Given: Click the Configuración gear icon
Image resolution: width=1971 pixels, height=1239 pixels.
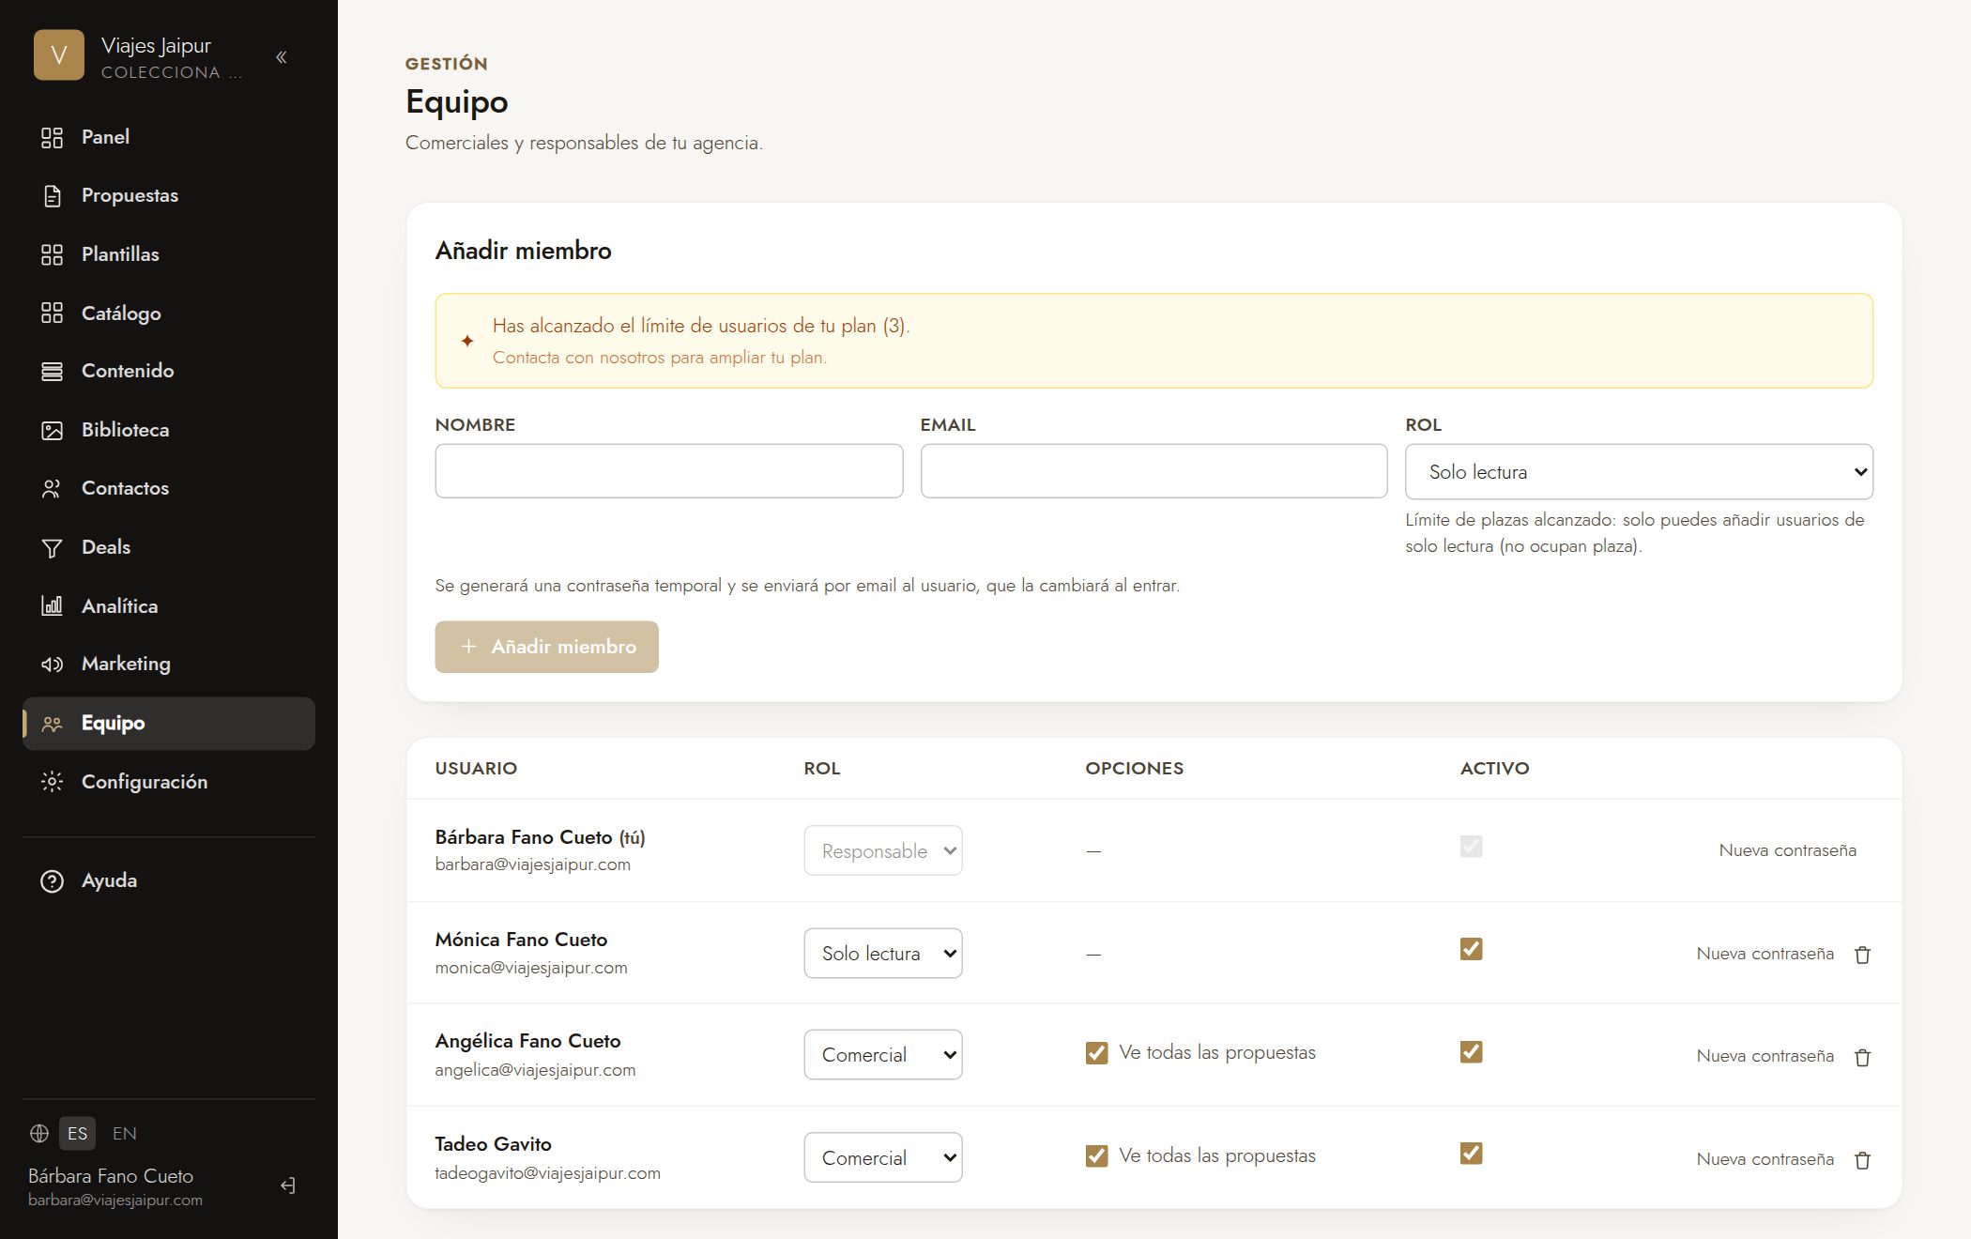Looking at the screenshot, I should click(x=52, y=782).
